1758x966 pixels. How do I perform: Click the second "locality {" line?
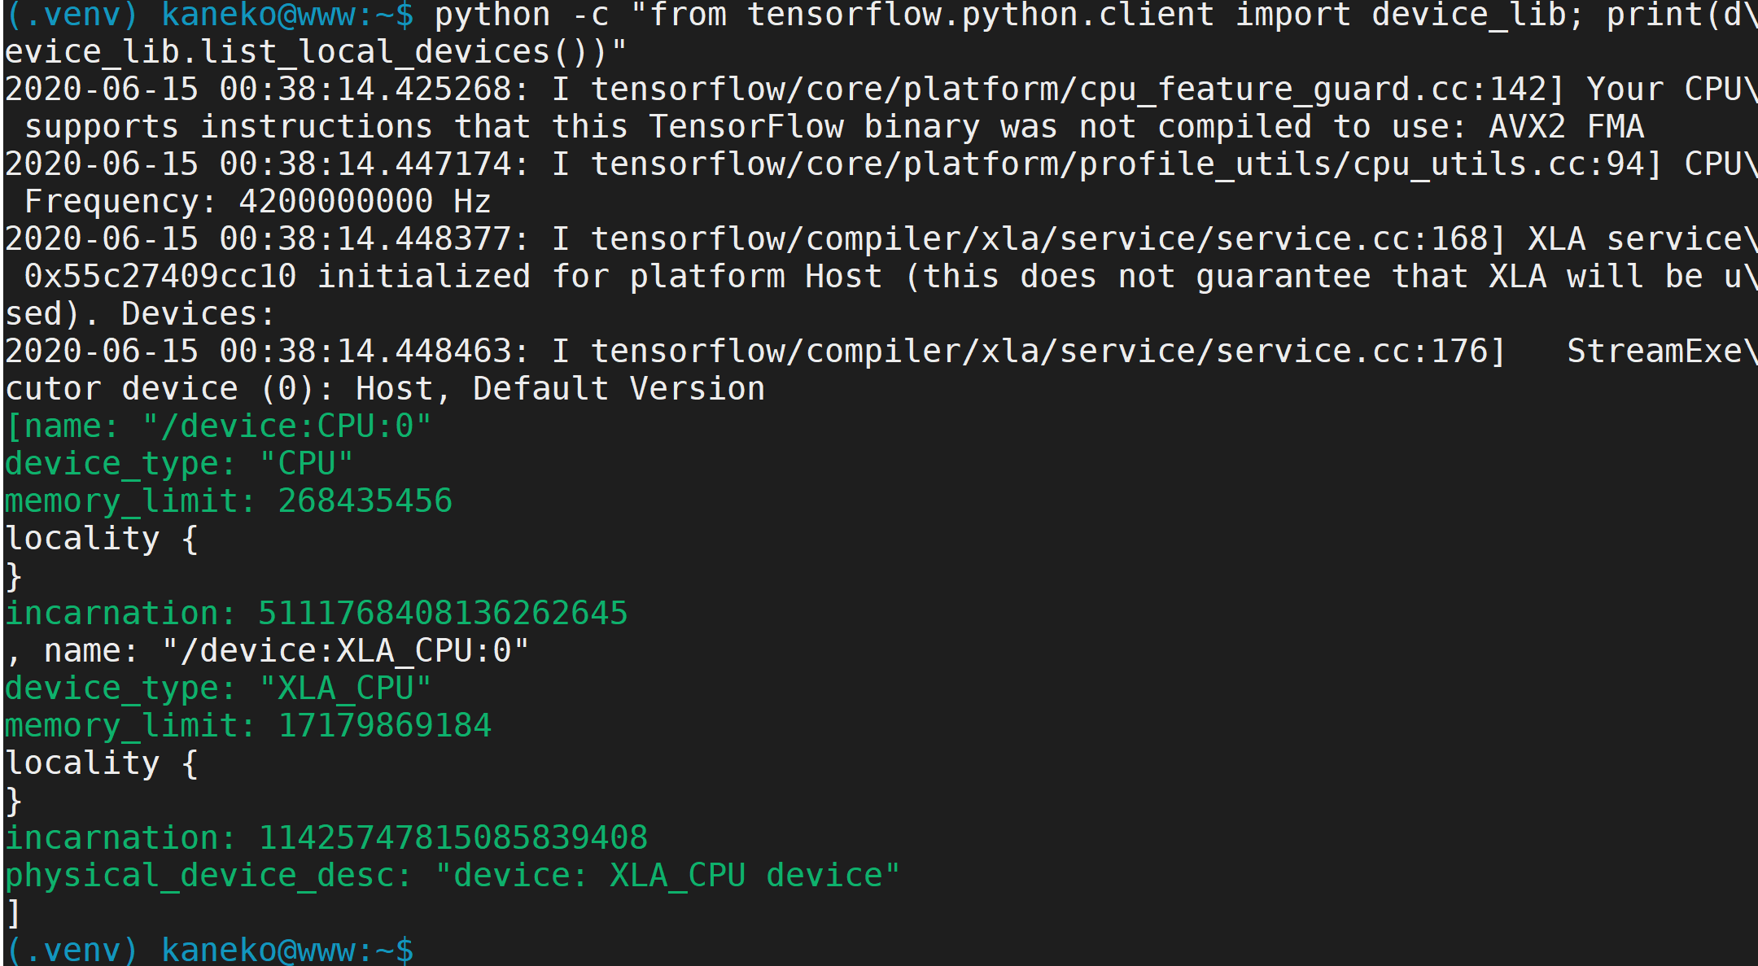tap(101, 763)
